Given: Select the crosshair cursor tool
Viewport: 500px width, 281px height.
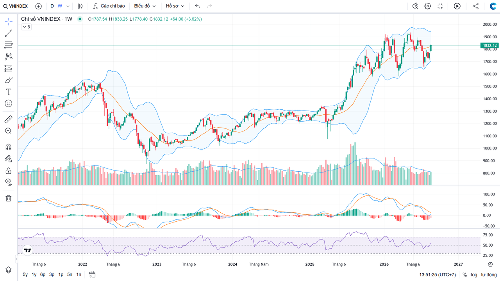Looking at the screenshot, I should click(x=8, y=21).
